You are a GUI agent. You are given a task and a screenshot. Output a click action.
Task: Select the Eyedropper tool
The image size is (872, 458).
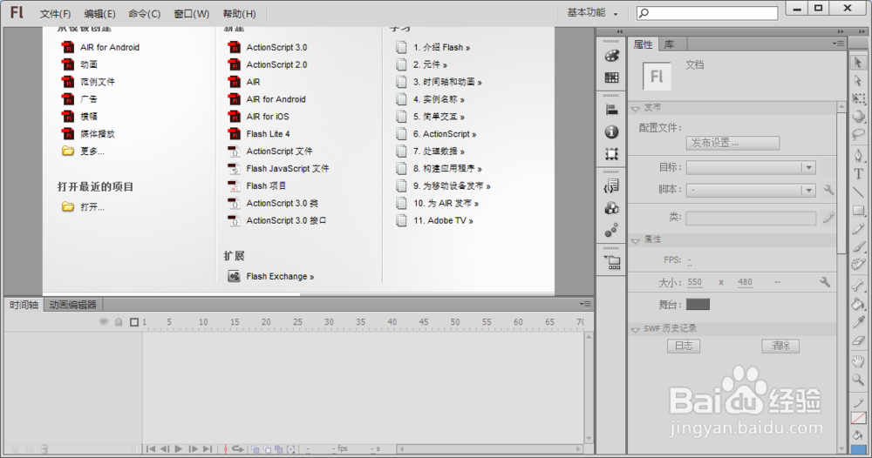click(858, 322)
